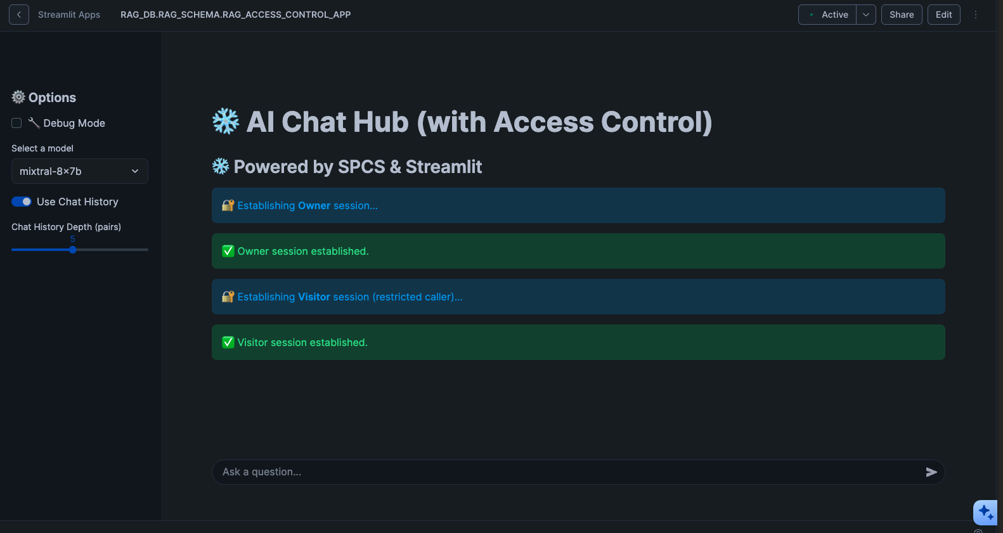This screenshot has height=533, width=1003.
Task: Expand the chevron next to Active status
Action: click(x=866, y=14)
